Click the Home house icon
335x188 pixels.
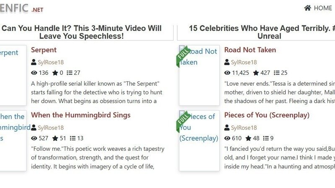(x=308, y=8)
